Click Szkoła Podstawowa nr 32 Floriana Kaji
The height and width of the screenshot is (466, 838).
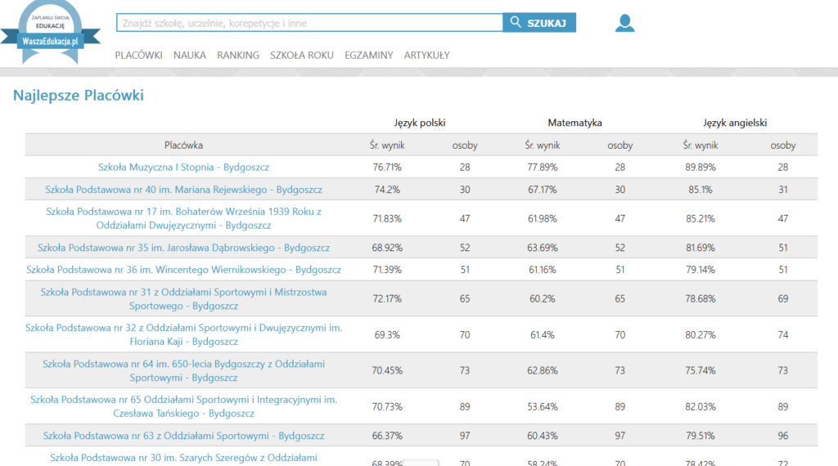pyautogui.click(x=183, y=334)
